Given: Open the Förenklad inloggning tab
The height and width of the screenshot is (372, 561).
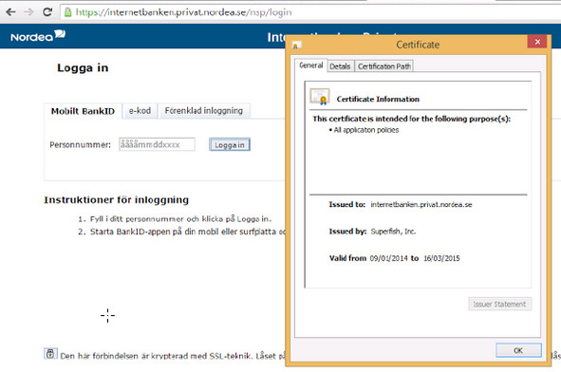Looking at the screenshot, I should (203, 111).
